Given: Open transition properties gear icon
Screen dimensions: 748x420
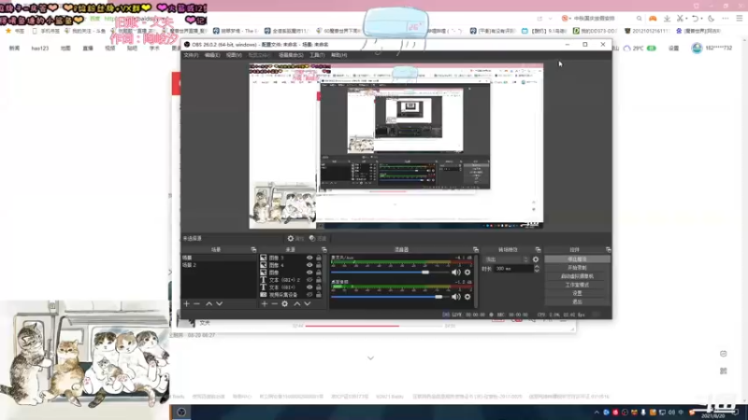Looking at the screenshot, I should (536, 259).
